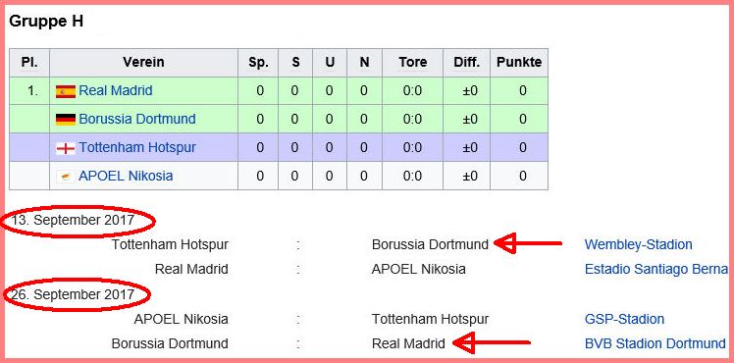
Task: Open the Borussia Dortmund table link
Action: point(137,119)
